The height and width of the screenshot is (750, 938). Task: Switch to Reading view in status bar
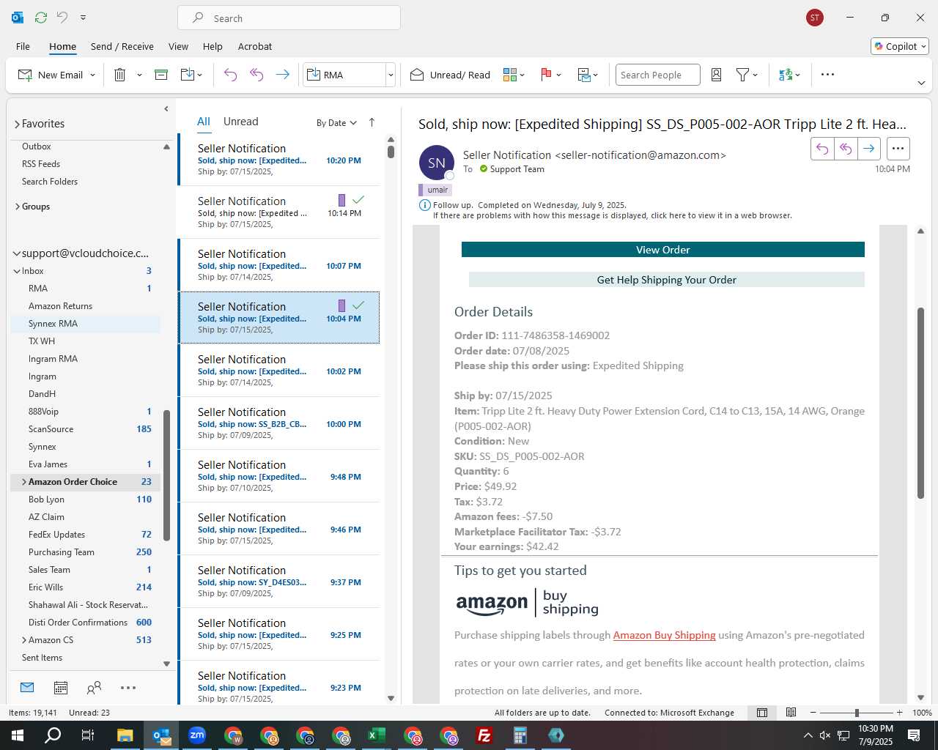[791, 713]
